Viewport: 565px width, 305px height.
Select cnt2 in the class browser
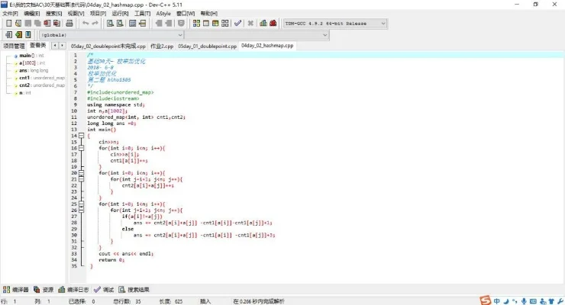pyautogui.click(x=42, y=85)
